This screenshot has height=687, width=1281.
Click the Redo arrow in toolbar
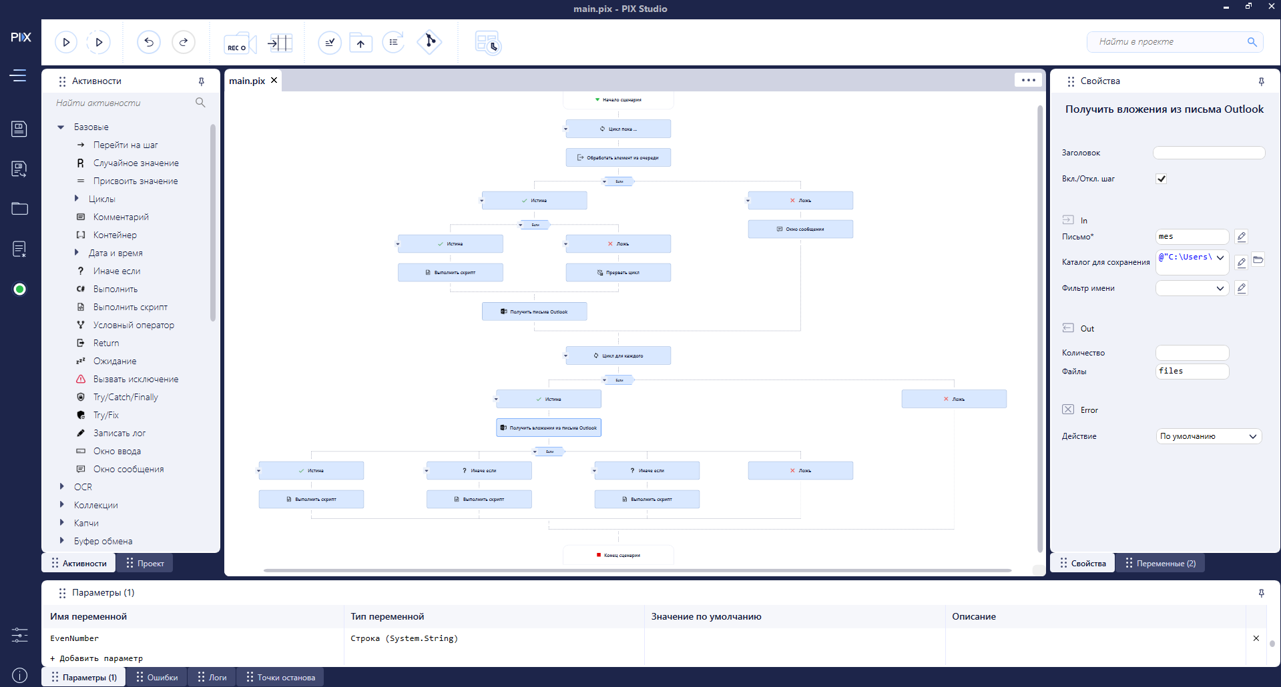click(x=184, y=42)
